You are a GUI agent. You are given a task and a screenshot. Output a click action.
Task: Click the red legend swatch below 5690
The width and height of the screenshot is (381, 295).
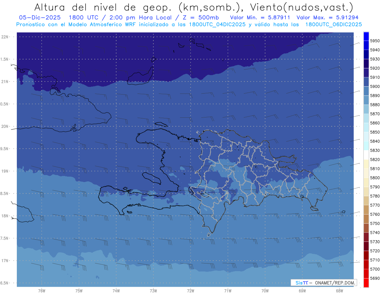pyautogui.click(x=366, y=283)
